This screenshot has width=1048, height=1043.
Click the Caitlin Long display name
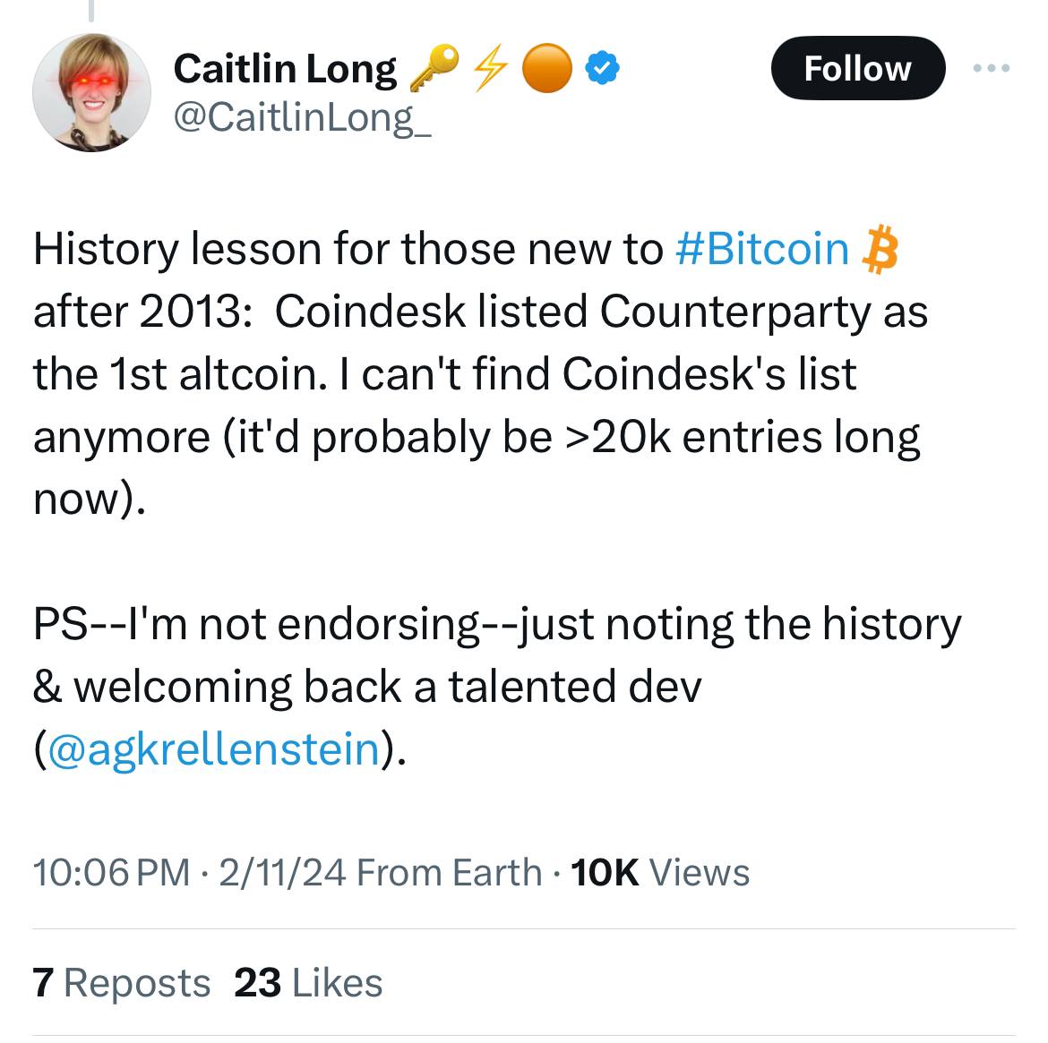285,68
